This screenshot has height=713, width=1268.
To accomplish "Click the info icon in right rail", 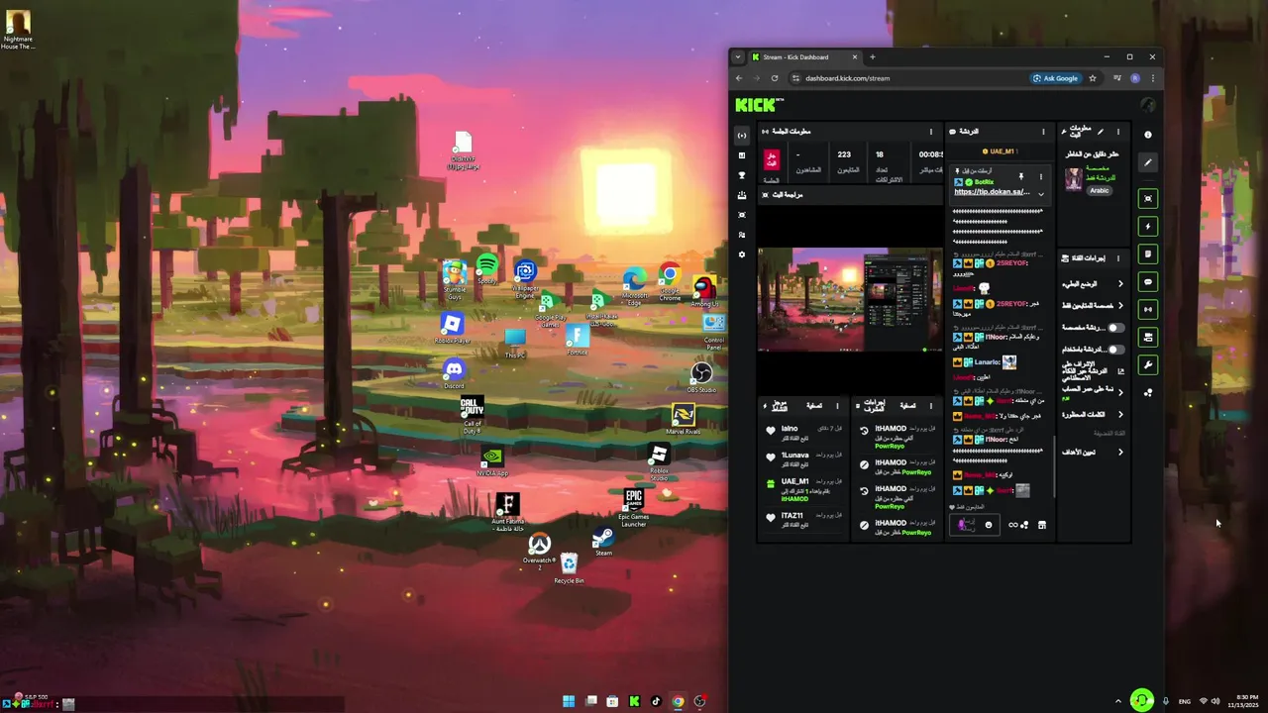I will click(1148, 135).
